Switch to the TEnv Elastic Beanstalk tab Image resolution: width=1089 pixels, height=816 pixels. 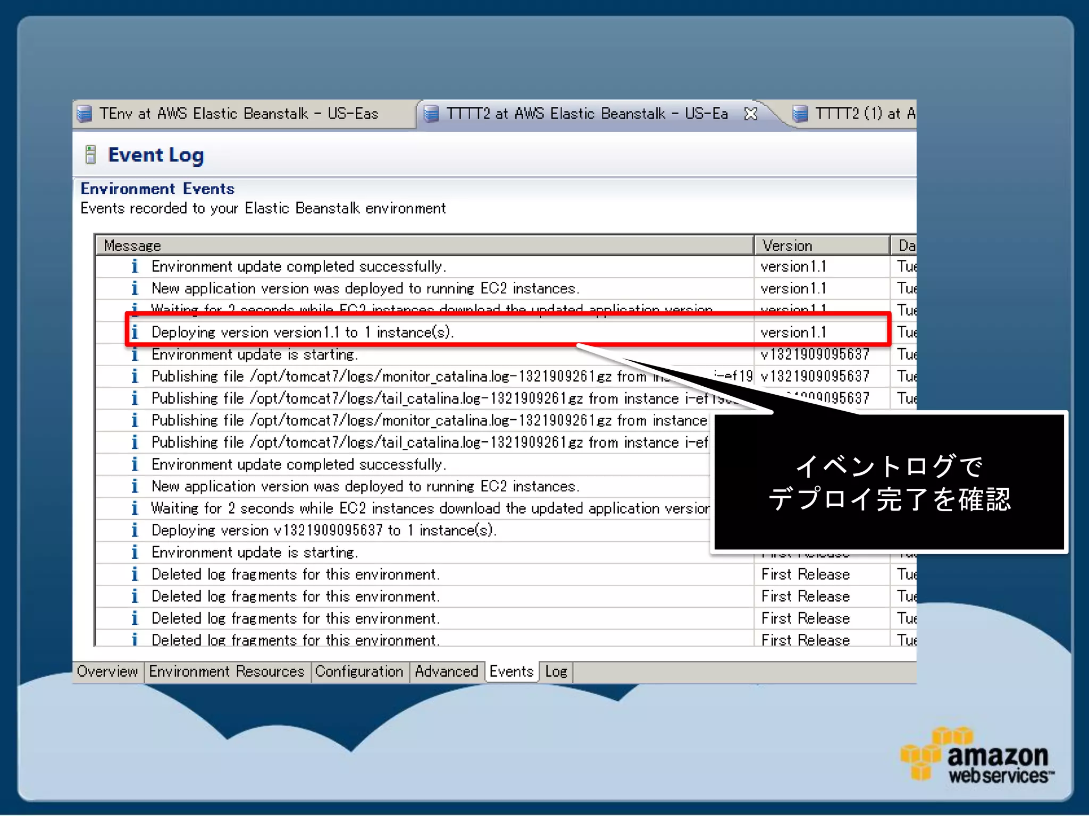(239, 114)
